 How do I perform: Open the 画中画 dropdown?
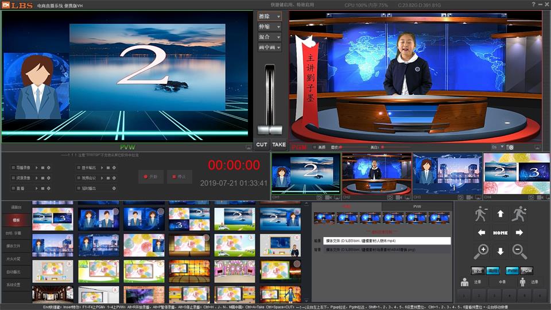[x=269, y=48]
